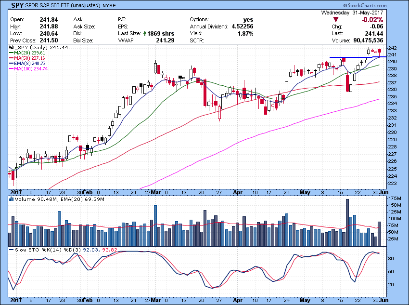Click the Ask Size label
Screen dimensions: 409x305
pyautogui.click(x=84, y=27)
